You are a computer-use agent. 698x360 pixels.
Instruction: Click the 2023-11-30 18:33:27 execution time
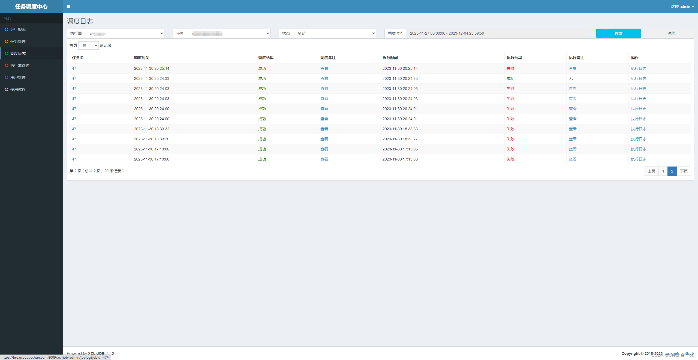(400, 139)
